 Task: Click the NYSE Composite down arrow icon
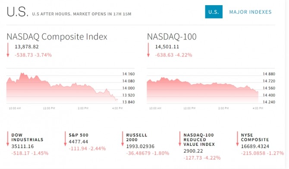pos(237,139)
